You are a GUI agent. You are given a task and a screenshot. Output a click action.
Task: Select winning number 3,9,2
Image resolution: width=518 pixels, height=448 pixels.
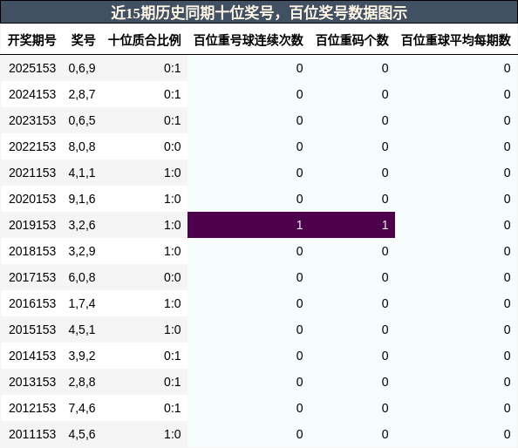pyautogui.click(x=82, y=356)
